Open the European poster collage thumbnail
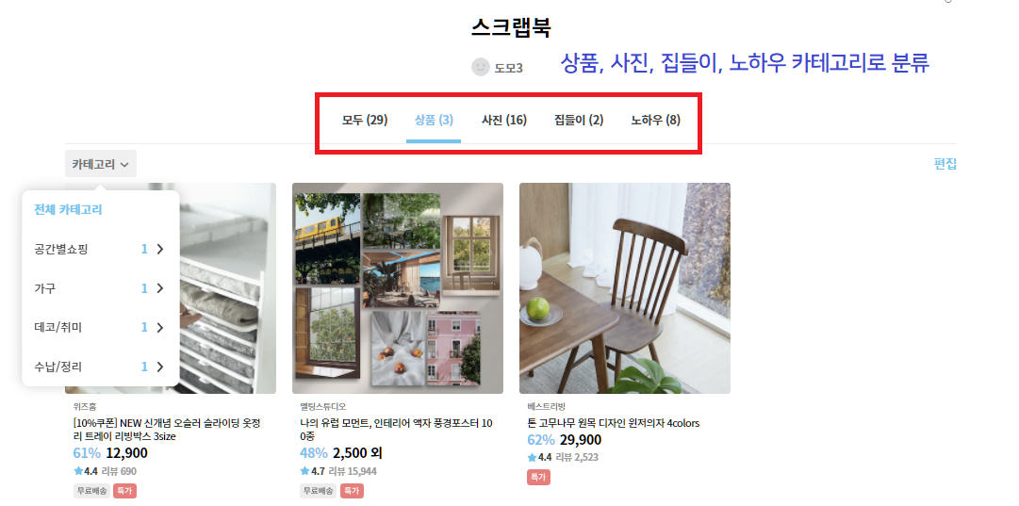The height and width of the screenshot is (506, 1019). [398, 288]
